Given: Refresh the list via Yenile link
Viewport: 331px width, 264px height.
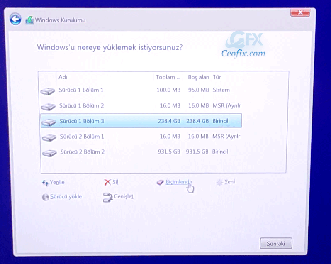Looking at the screenshot, I should click(x=57, y=182).
